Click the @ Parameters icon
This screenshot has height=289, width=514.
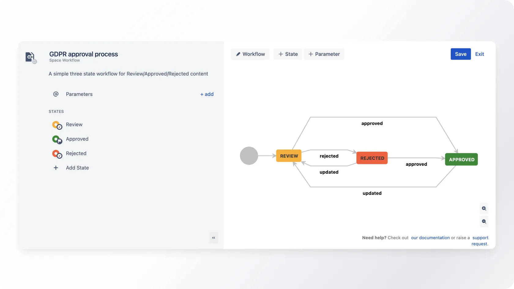point(56,94)
